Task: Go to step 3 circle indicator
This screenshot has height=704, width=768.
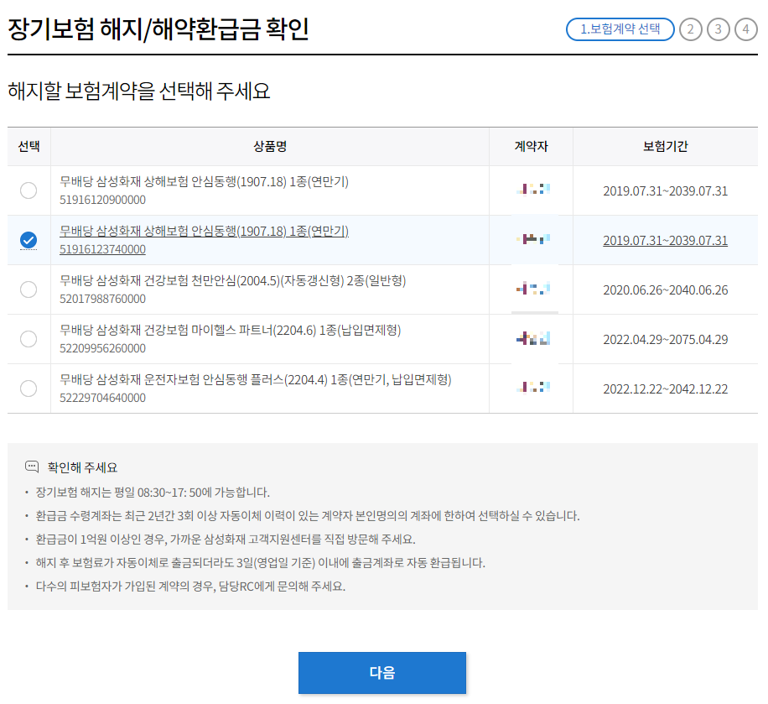Action: (718, 29)
